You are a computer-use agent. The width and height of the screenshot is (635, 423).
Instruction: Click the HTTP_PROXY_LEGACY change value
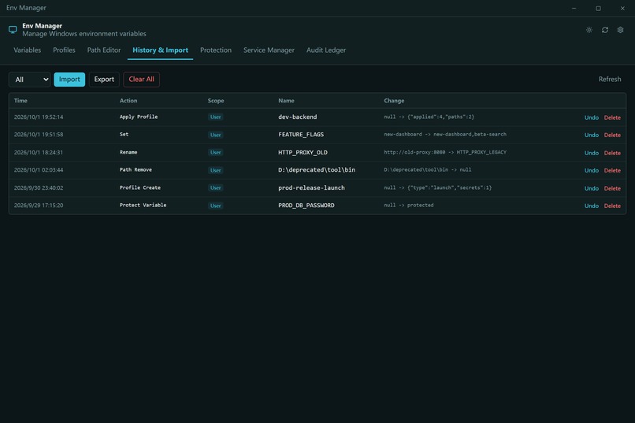click(x=481, y=152)
